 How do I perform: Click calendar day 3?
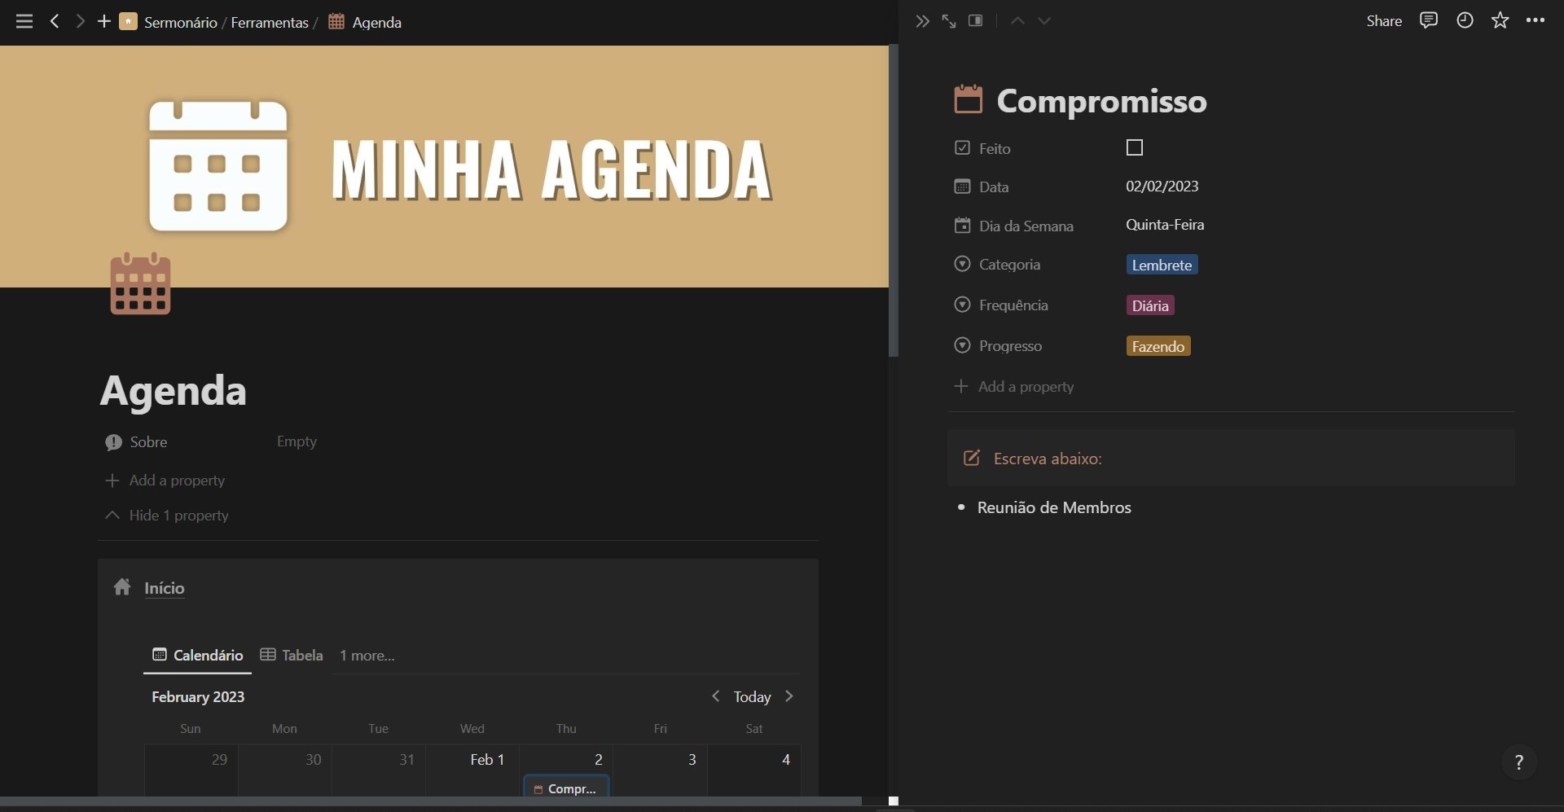point(661,770)
